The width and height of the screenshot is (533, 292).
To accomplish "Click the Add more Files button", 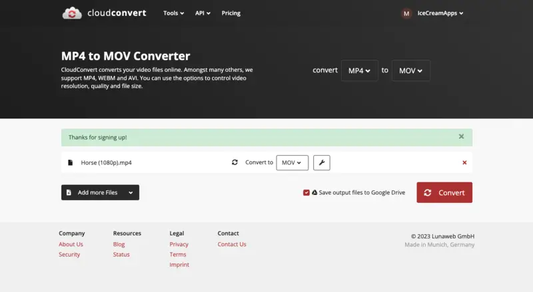I will coord(100,192).
